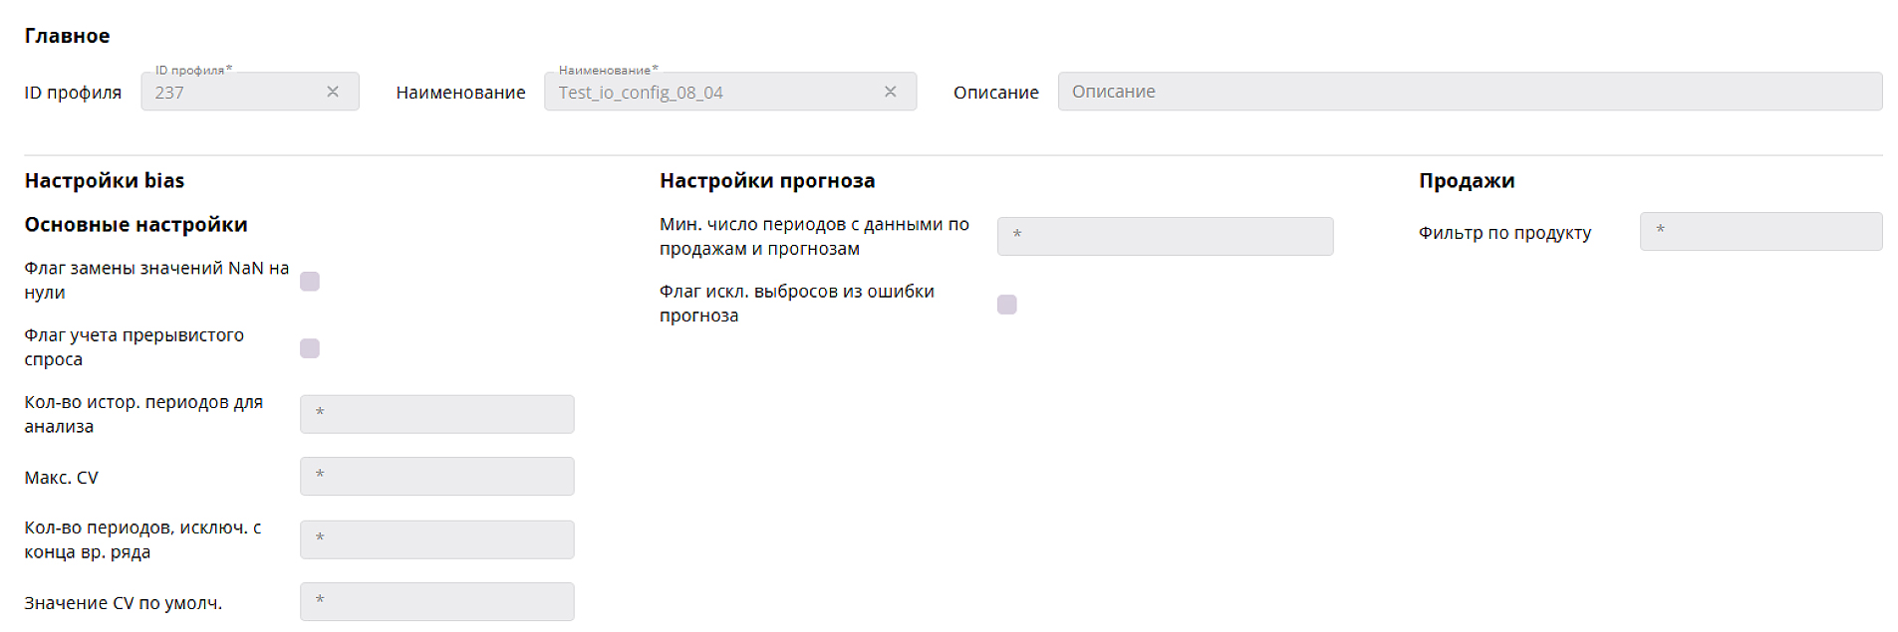
Task: Select the Кол-во истор. периодов для анализа input
Action: point(436,414)
